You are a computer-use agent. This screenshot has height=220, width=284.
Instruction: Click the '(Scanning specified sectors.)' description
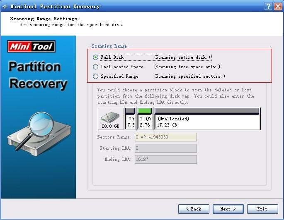(x=189, y=76)
